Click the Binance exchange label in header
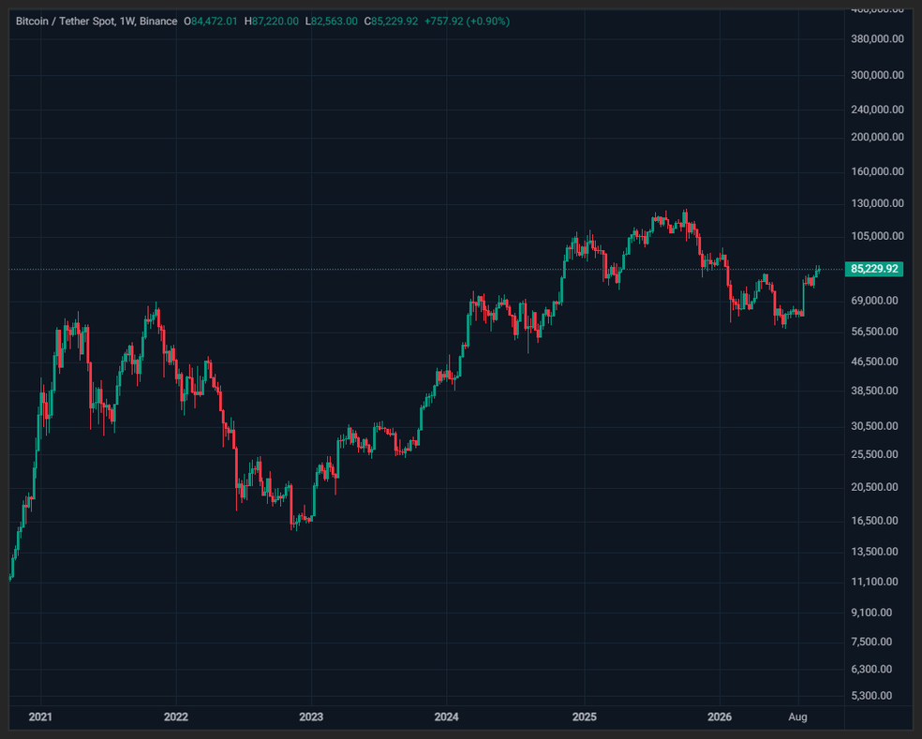The height and width of the screenshot is (739, 922). pos(158,22)
